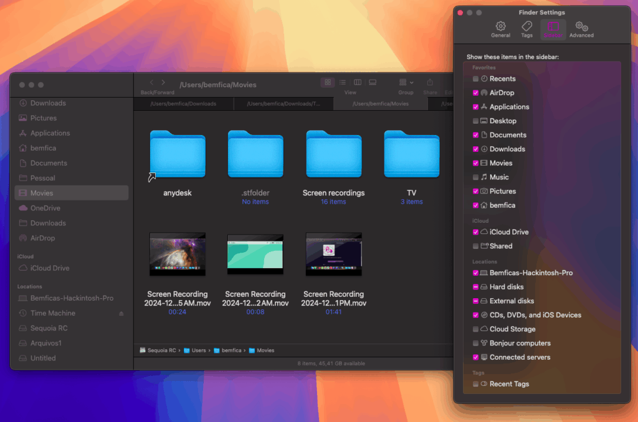Enable the Recents sidebar checkbox
The width and height of the screenshot is (638, 422).
[x=476, y=79]
